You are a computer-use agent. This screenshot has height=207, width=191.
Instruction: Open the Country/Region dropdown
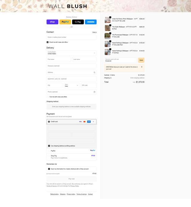pos(72,53)
